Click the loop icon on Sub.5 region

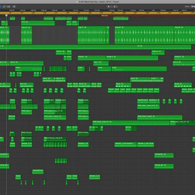click(49, 79)
